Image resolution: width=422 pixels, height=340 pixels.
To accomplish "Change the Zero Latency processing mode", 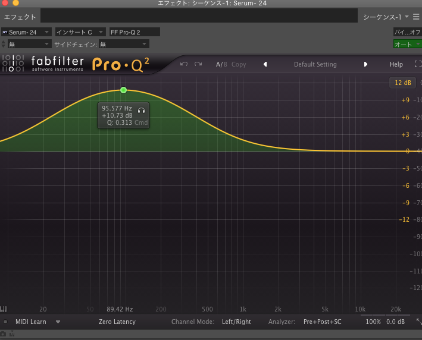I will coord(117,322).
